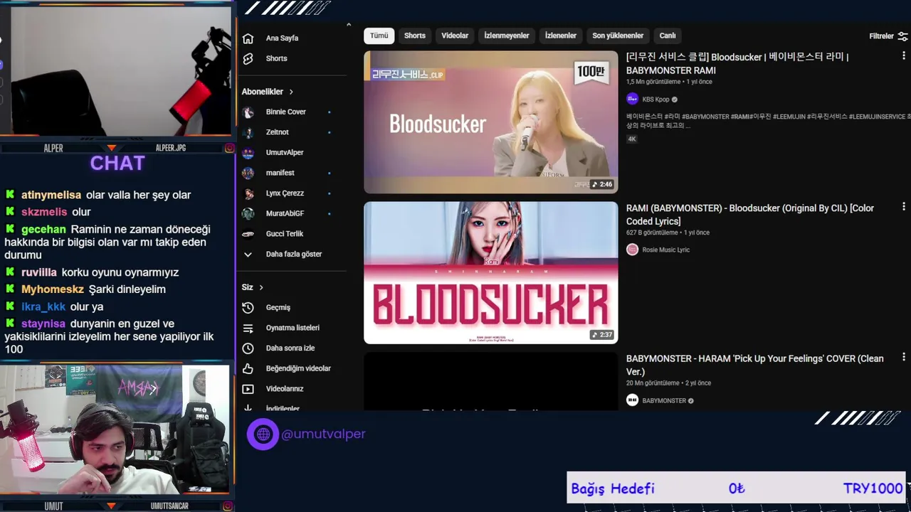Expand Siz section chevron
The height and width of the screenshot is (512, 911).
pos(261,287)
